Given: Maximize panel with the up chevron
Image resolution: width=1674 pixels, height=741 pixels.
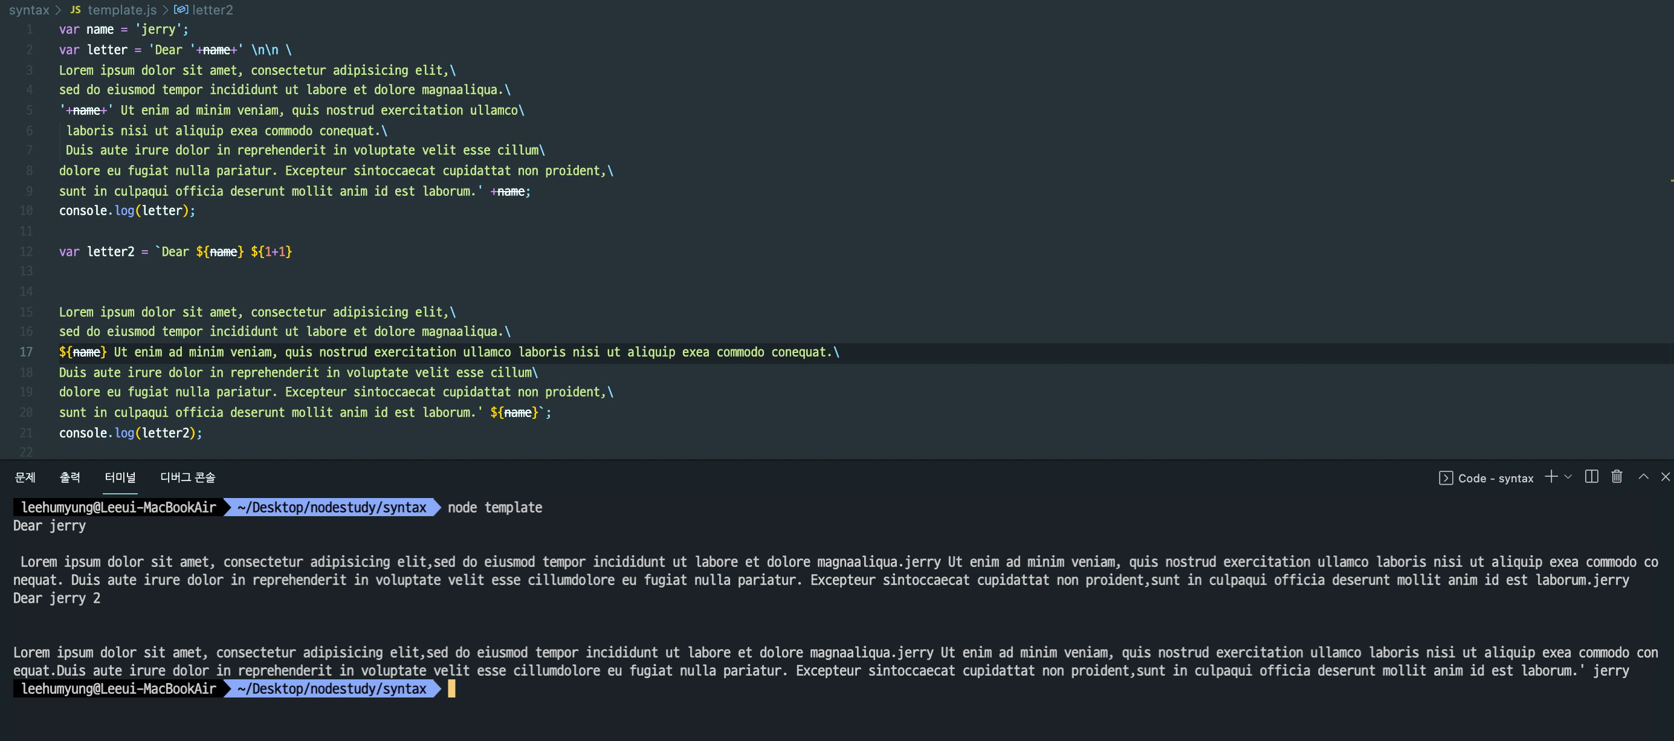Looking at the screenshot, I should point(1643,477).
